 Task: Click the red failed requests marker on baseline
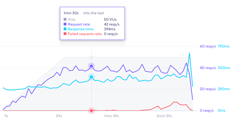[x=91, y=111]
